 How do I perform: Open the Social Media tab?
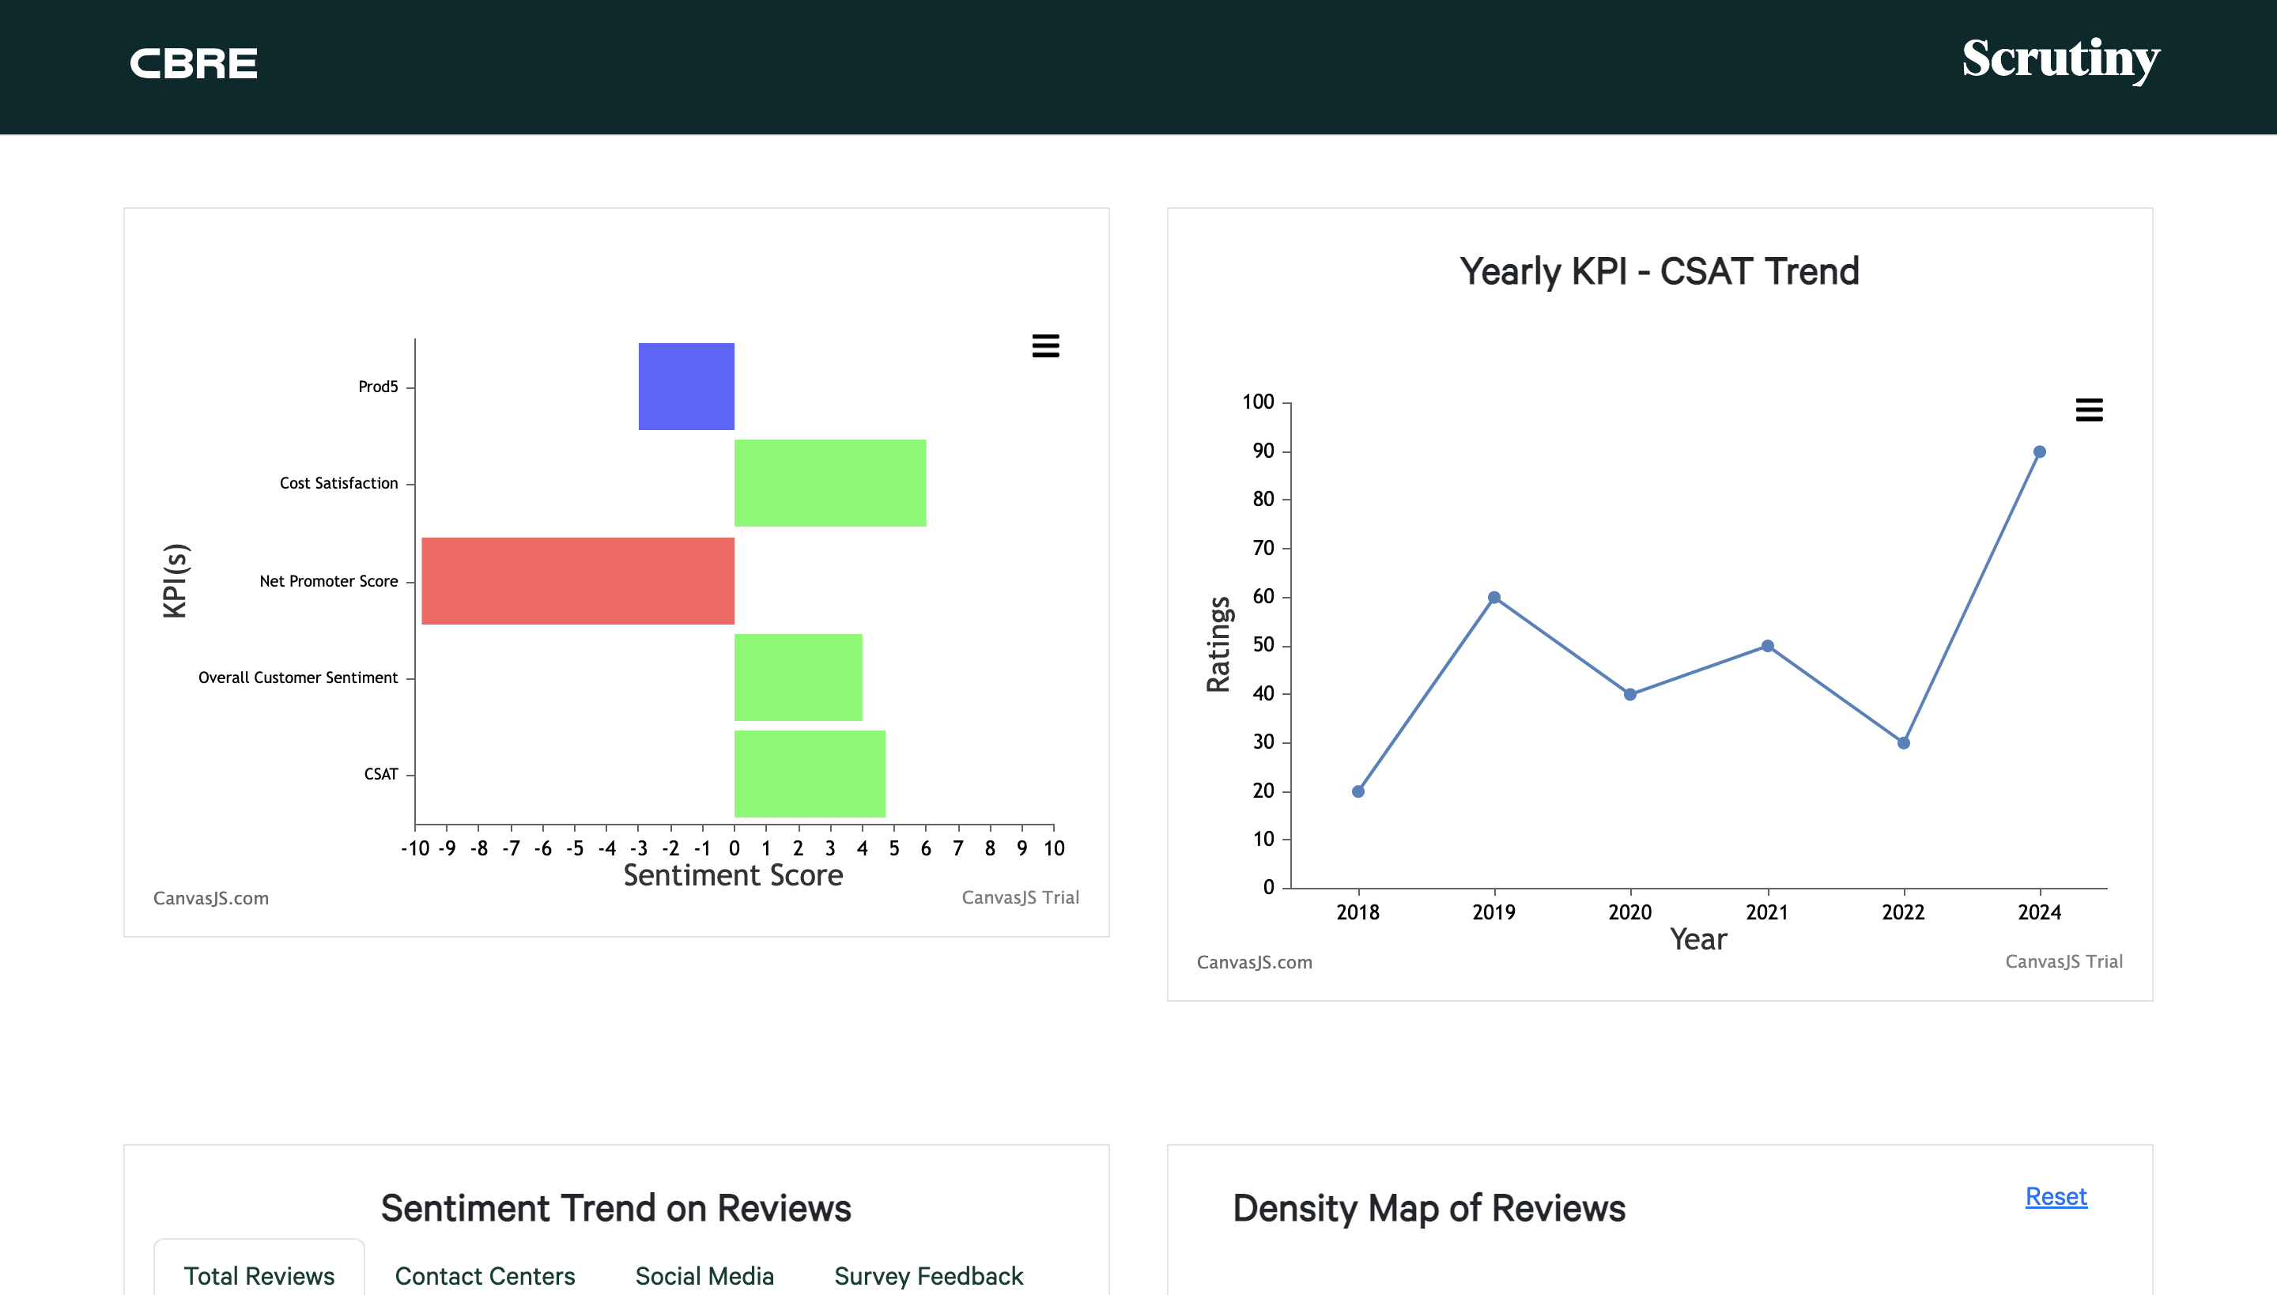(x=704, y=1275)
